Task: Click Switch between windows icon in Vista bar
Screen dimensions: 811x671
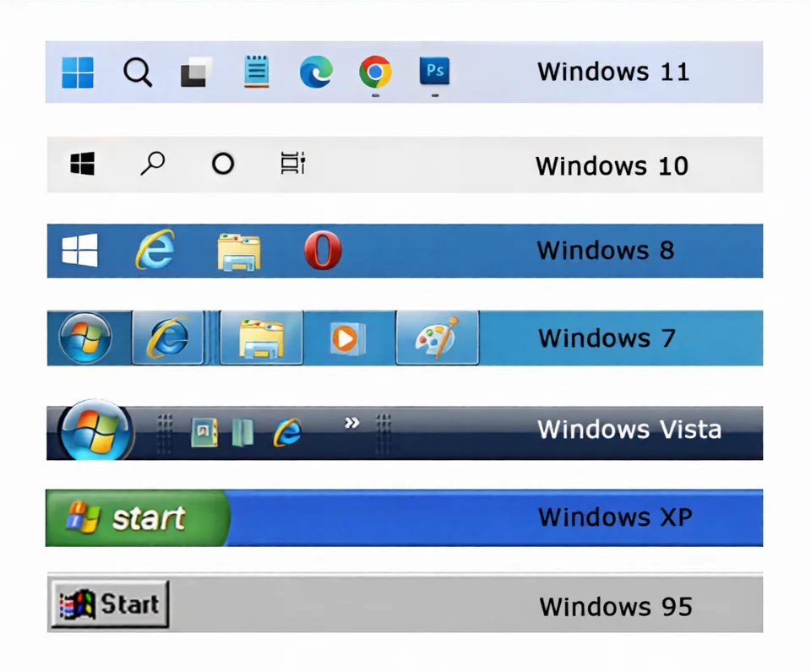Action: pos(242,432)
